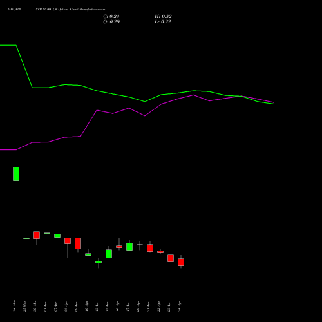Click the 24 Apr date label

pyautogui.click(x=179, y=307)
